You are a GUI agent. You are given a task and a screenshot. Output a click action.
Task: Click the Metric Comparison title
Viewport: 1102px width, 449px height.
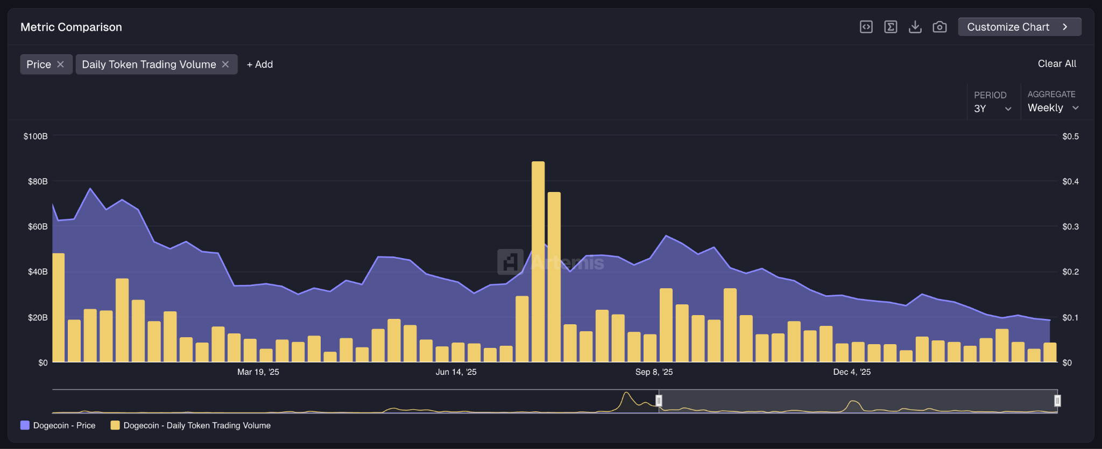[x=71, y=27]
